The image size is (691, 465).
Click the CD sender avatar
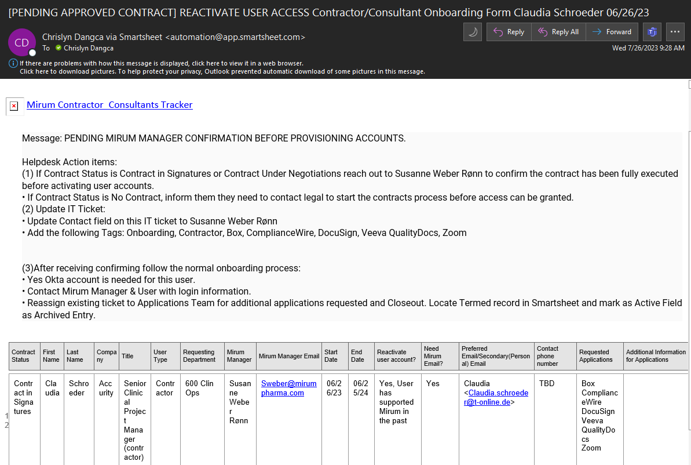pyautogui.click(x=21, y=42)
